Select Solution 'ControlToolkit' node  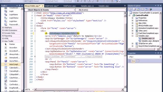[x=145, y=13]
